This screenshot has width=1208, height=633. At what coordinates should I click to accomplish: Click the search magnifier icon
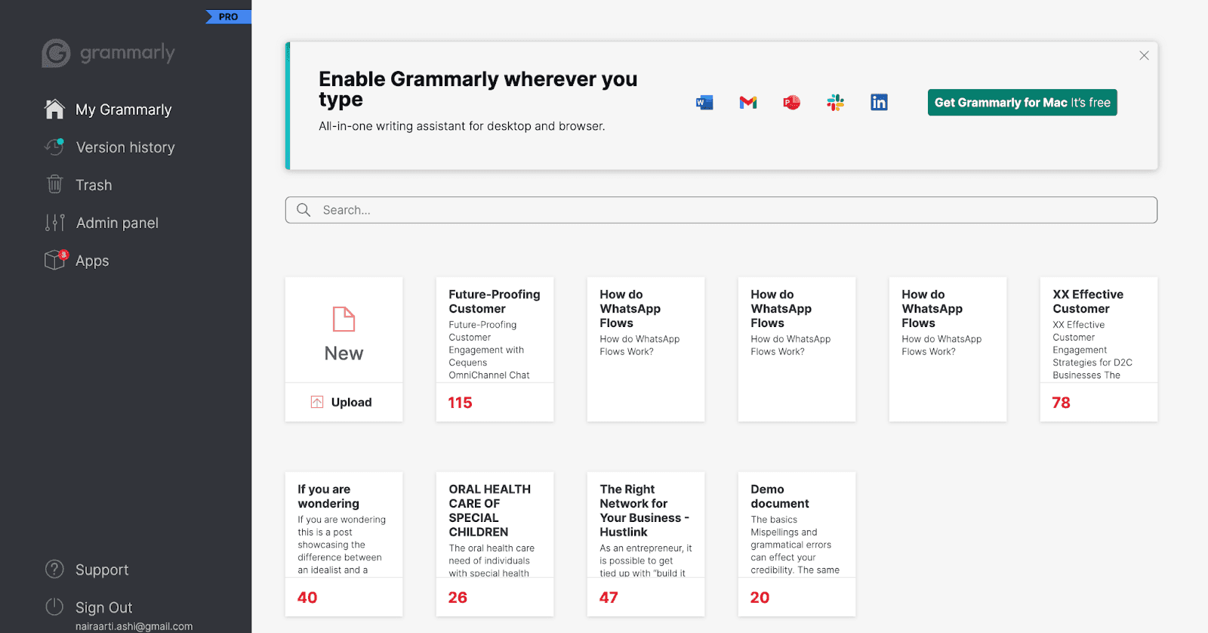tap(304, 210)
